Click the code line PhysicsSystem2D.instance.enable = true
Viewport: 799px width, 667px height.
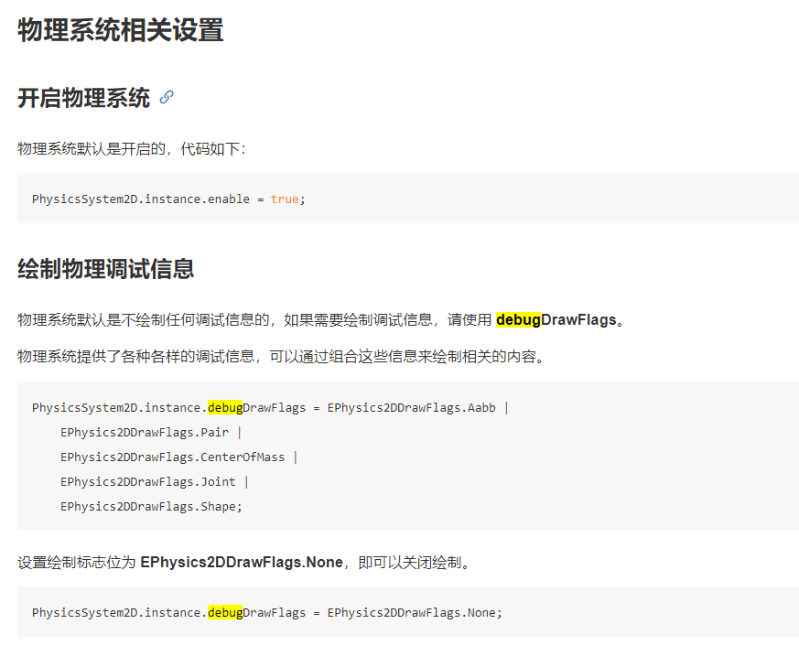[x=168, y=199]
